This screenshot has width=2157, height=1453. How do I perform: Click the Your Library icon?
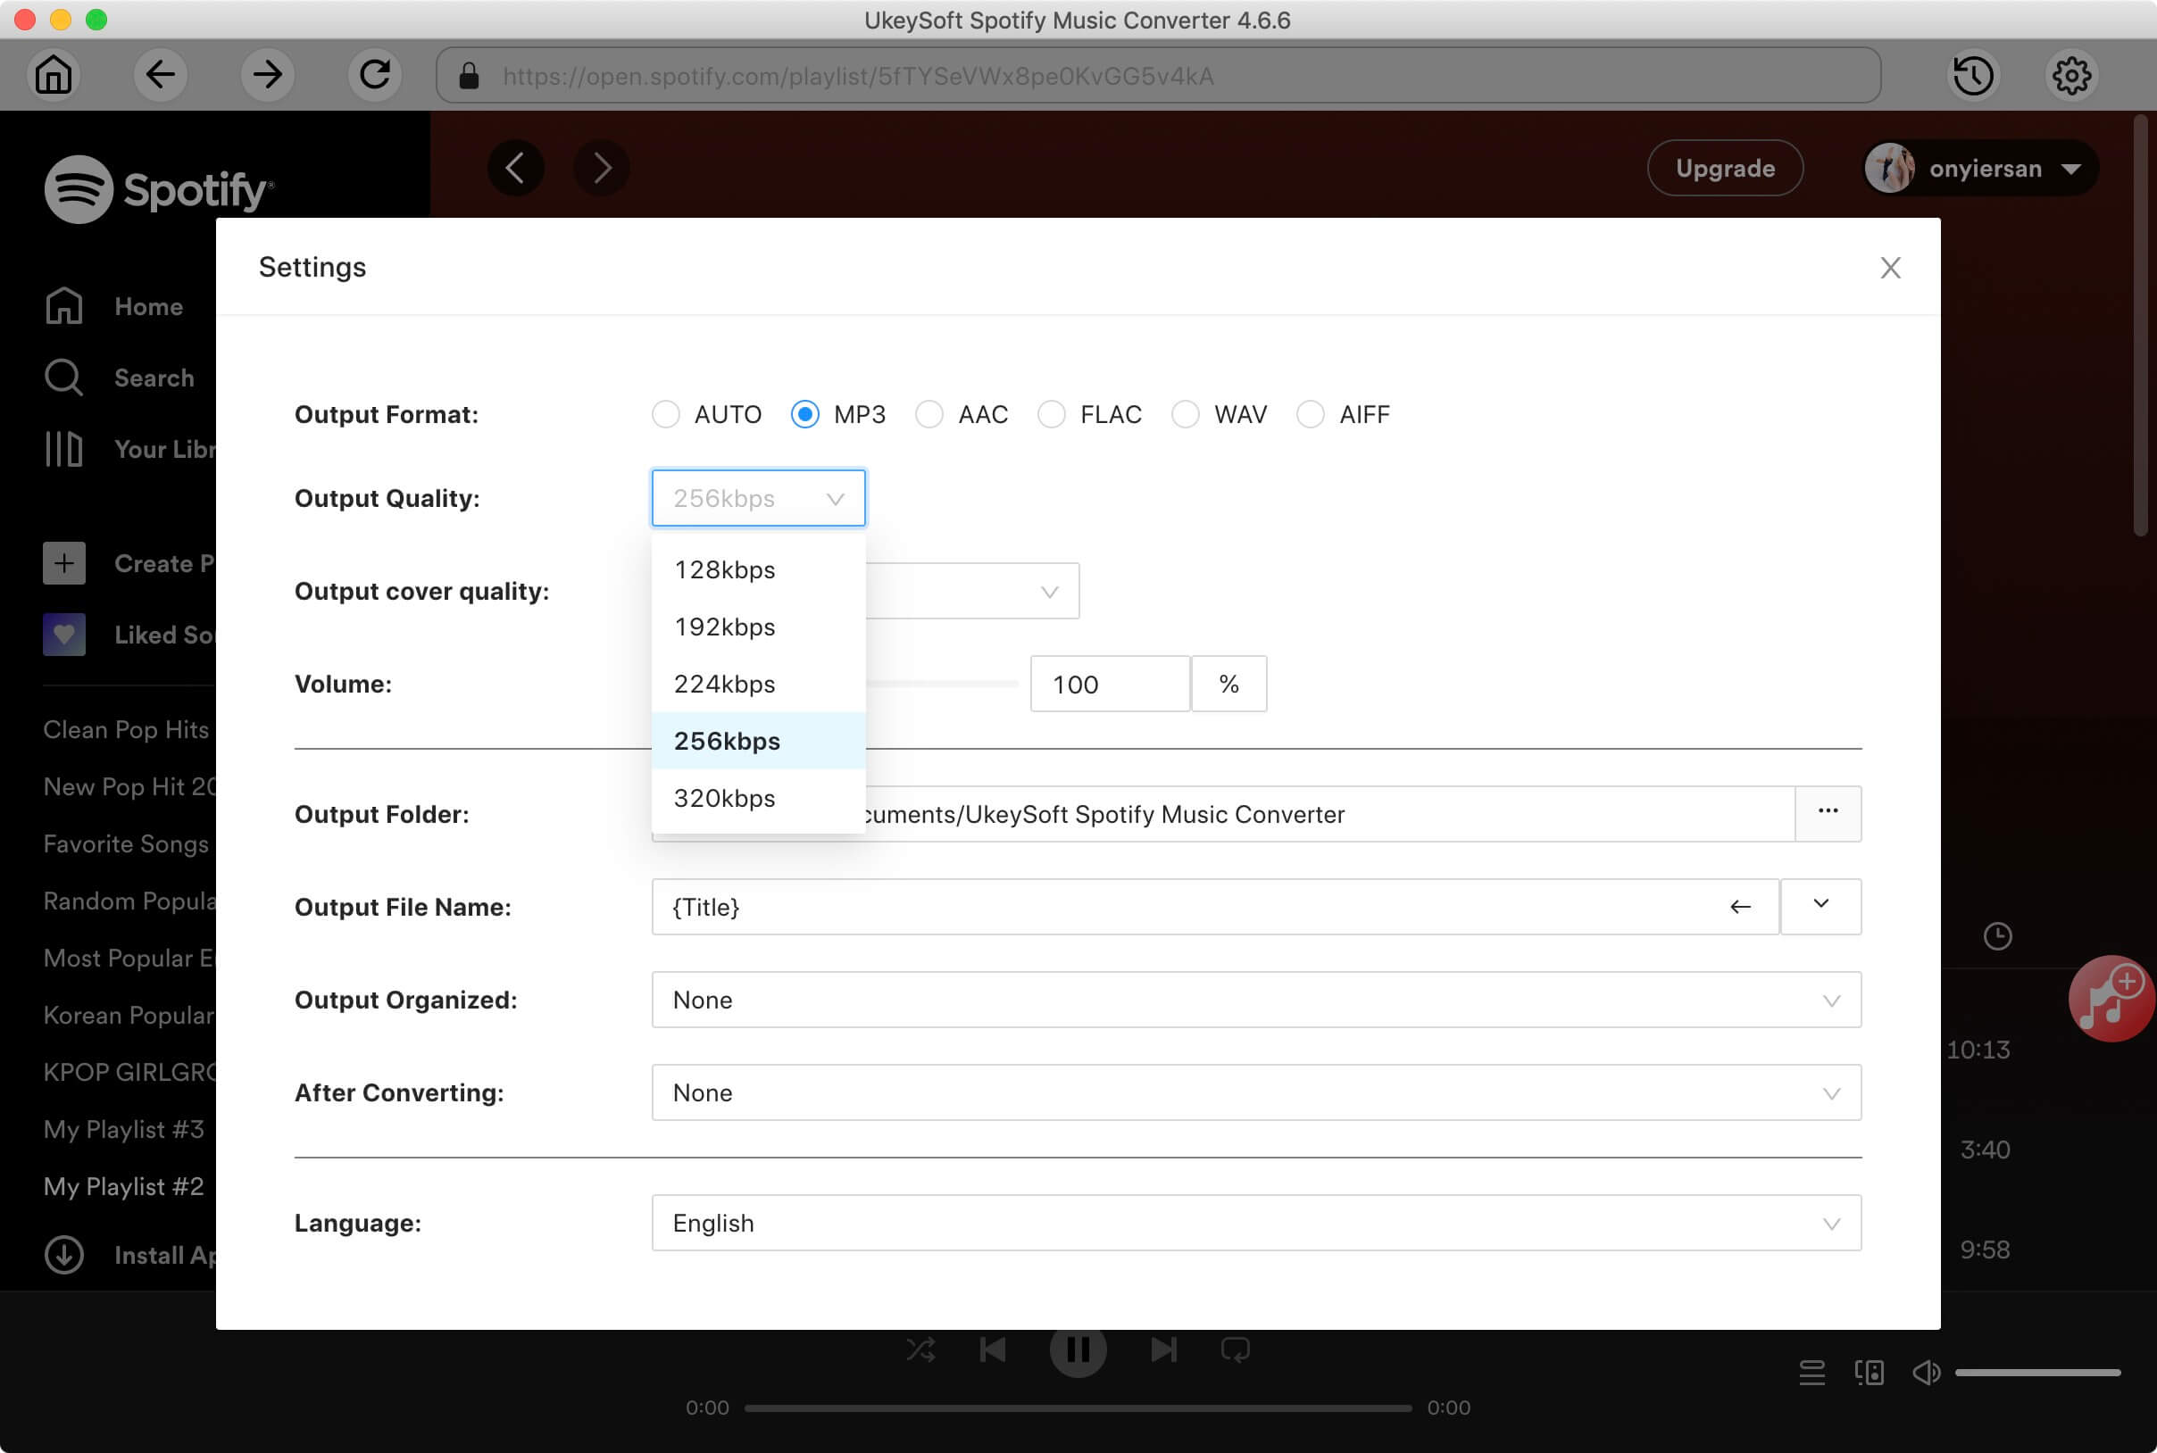pyautogui.click(x=62, y=446)
